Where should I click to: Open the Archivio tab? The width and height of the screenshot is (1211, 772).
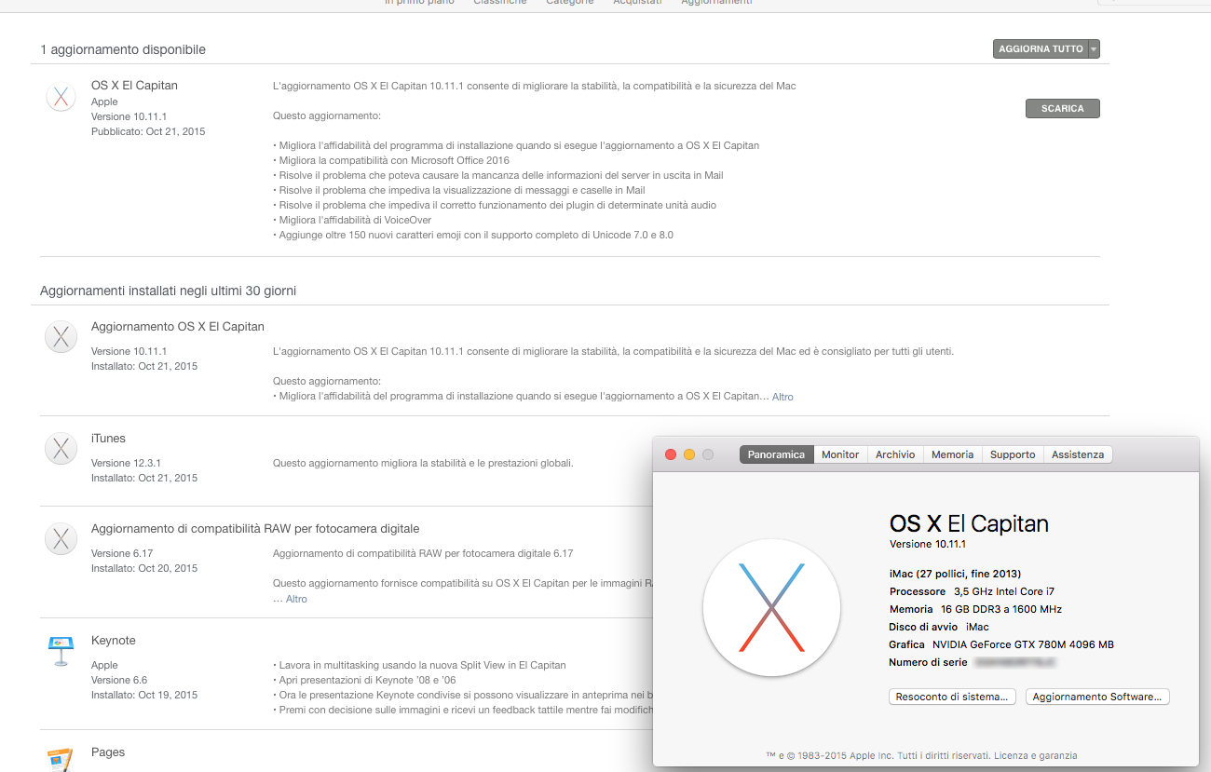[895, 454]
